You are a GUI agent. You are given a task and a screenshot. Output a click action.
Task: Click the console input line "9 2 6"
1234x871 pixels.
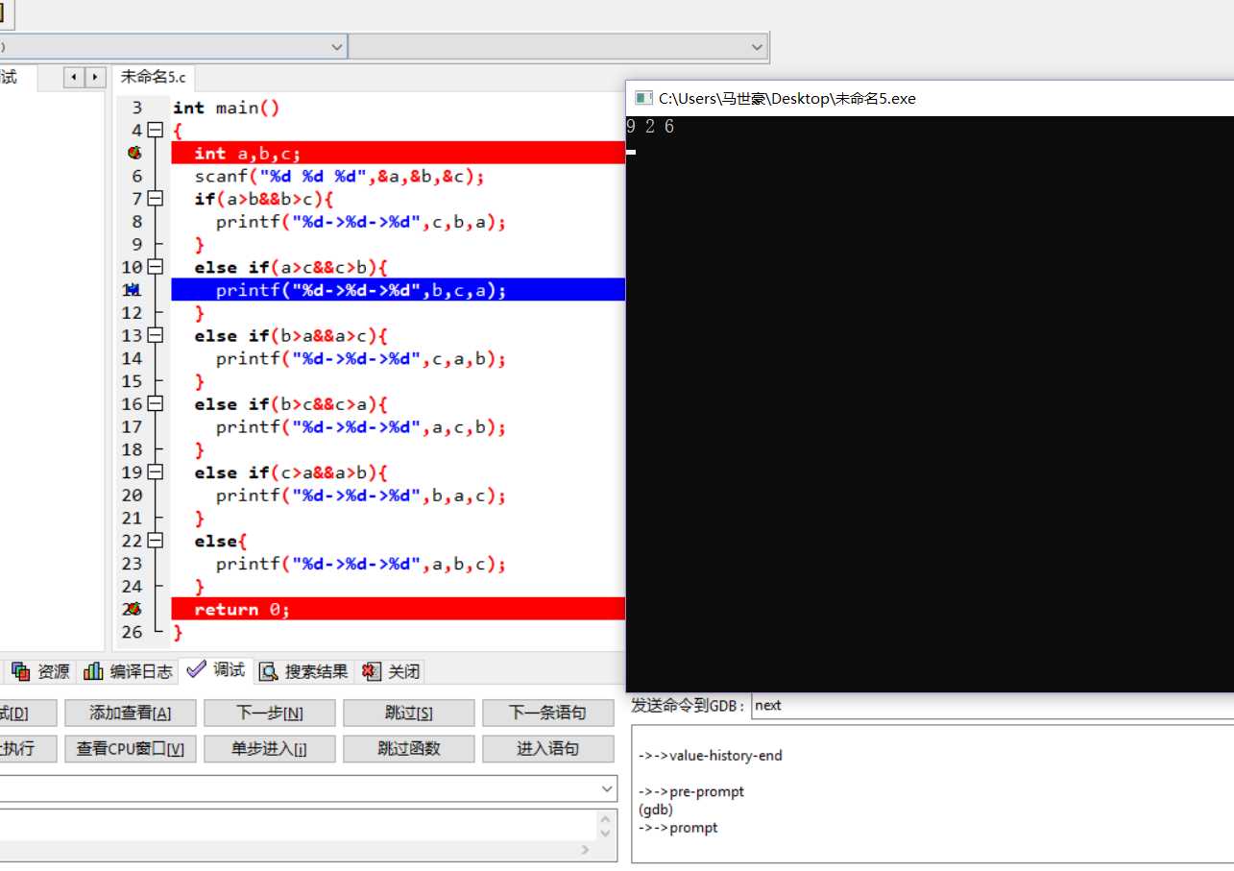[x=650, y=126]
